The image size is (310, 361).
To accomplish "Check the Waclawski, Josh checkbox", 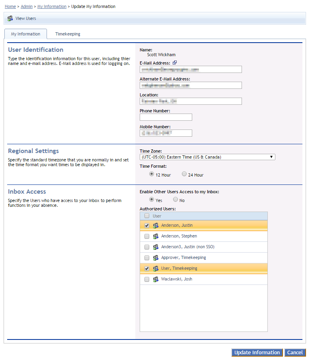I will [147, 279].
